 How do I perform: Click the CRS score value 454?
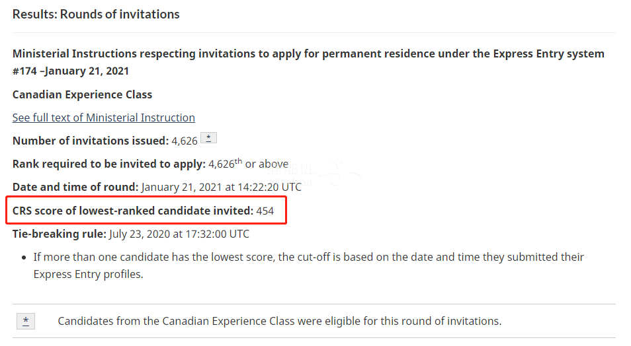pyautogui.click(x=265, y=211)
